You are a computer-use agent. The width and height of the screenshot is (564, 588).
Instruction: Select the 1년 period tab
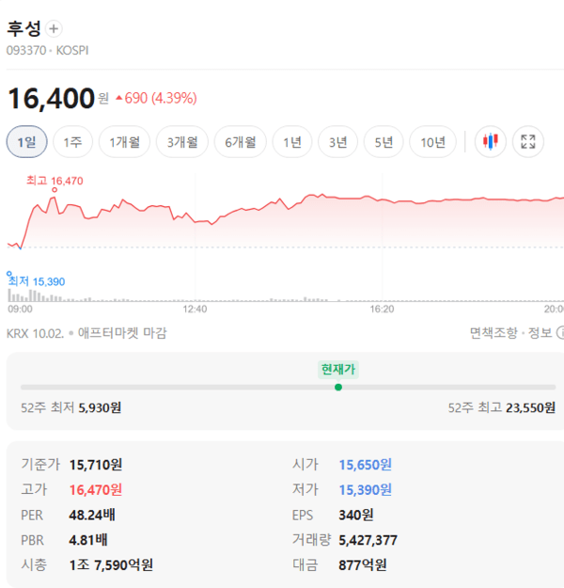click(292, 142)
